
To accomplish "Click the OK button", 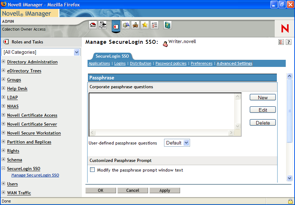I will coord(101,190).
